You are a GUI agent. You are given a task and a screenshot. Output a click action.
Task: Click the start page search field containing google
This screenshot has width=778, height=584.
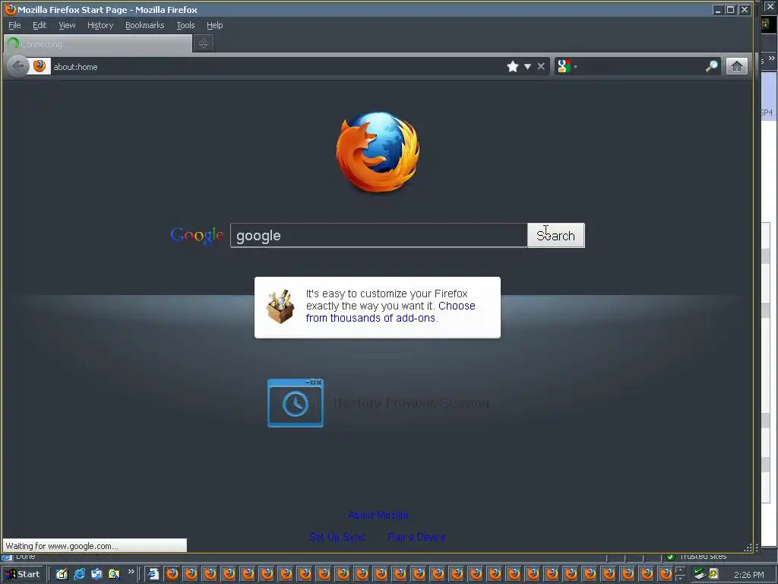point(378,236)
